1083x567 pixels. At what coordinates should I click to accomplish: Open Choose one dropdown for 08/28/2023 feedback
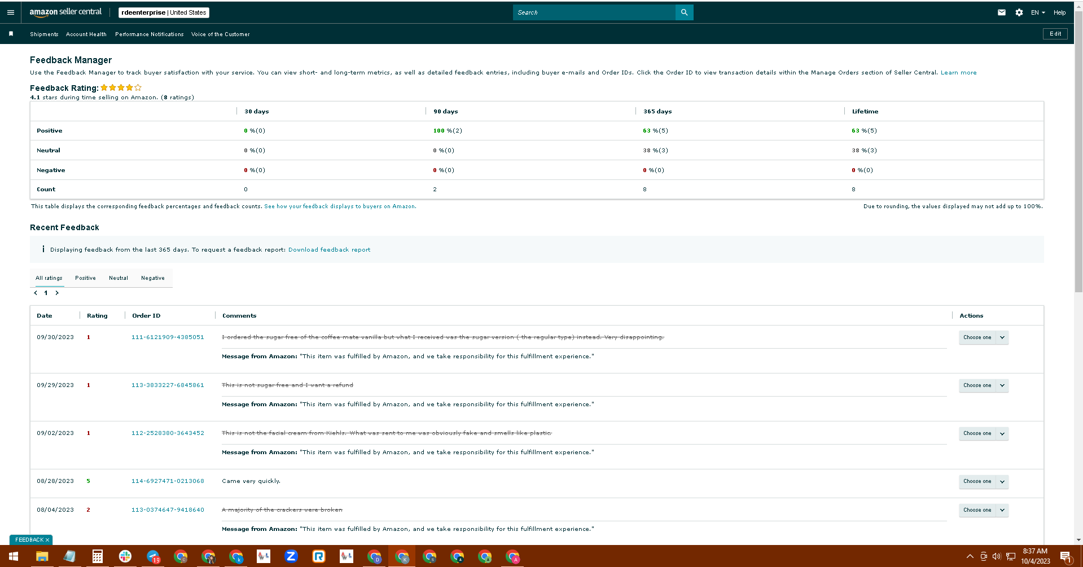[983, 481]
